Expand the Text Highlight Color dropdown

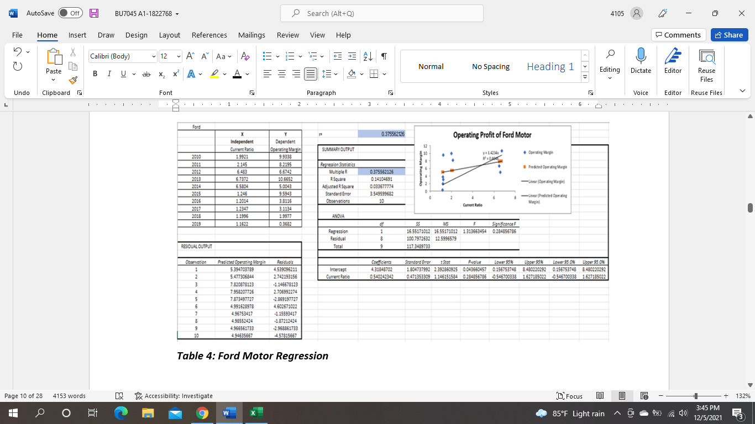point(223,73)
